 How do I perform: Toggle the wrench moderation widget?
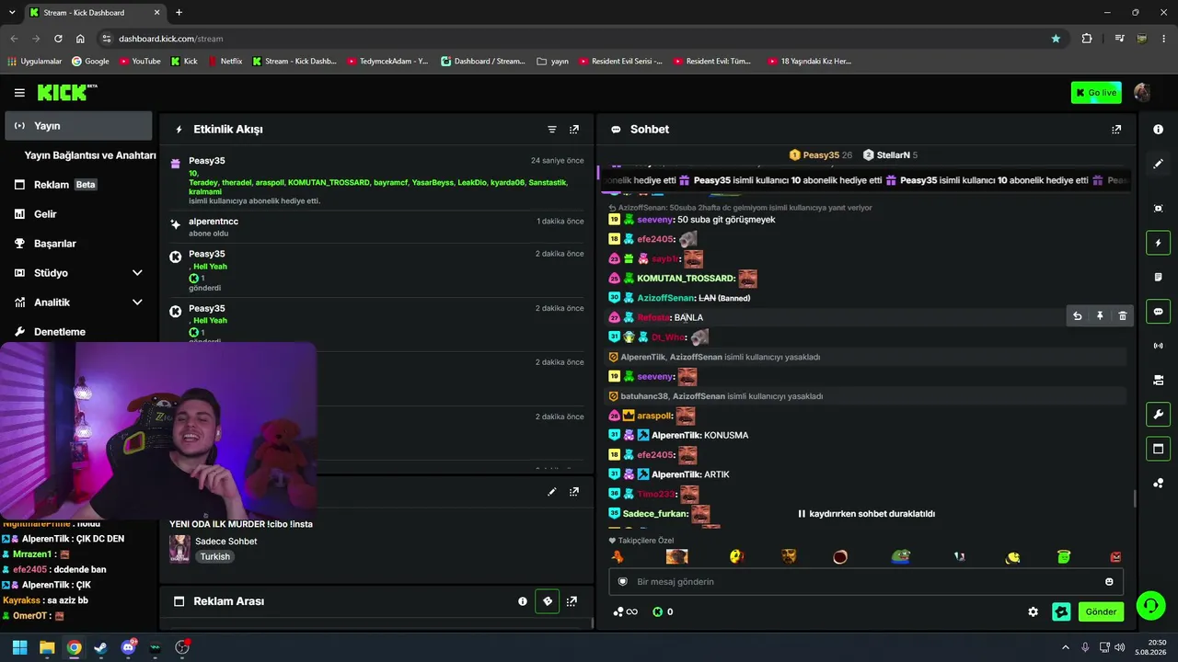click(x=1158, y=415)
